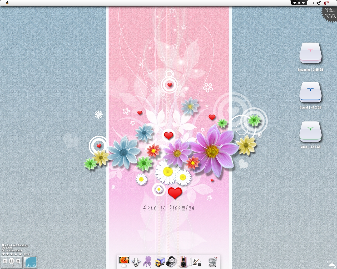The height and width of the screenshot is (269, 337).
Task: Launch the calligraphy brush app in the dock
Action: tap(195, 262)
